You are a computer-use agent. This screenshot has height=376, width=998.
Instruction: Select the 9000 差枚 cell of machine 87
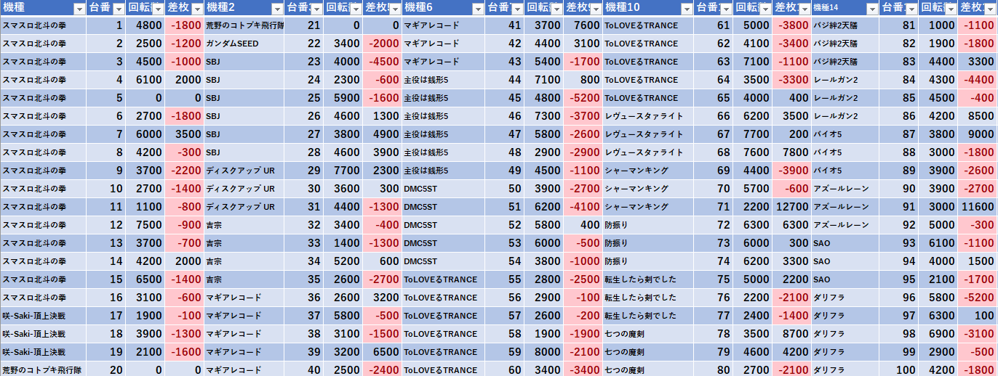point(977,134)
